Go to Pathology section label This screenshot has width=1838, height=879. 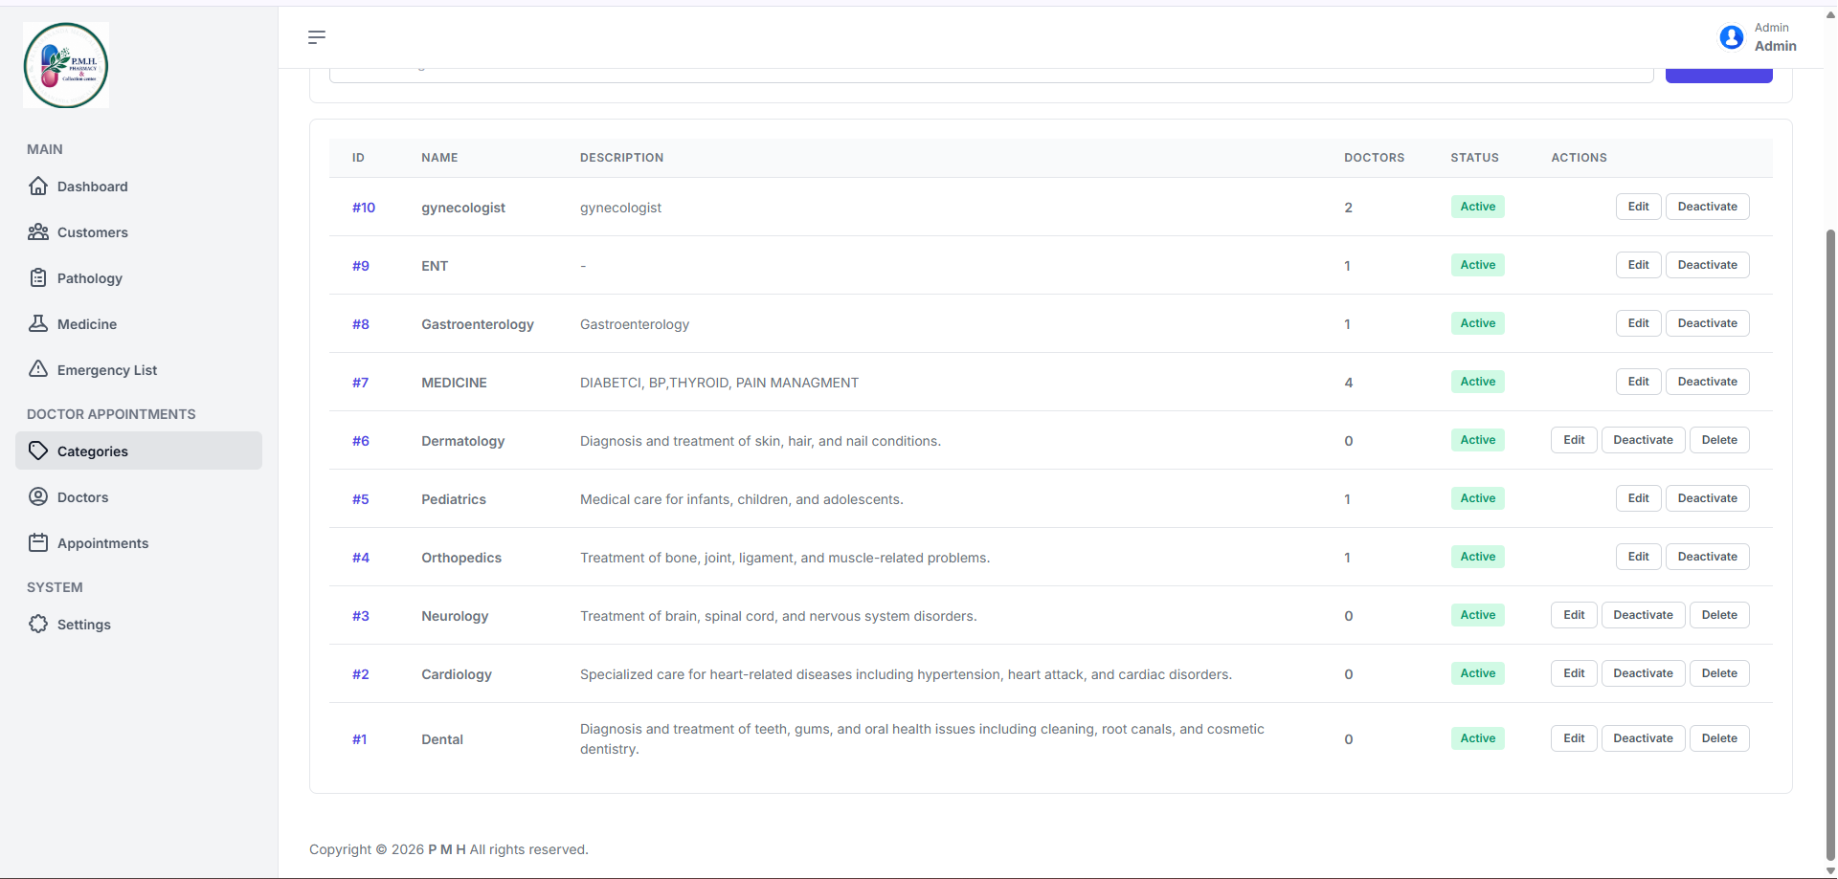(x=90, y=278)
